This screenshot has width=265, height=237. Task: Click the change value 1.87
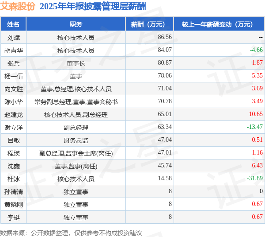pyautogui.click(x=257, y=62)
